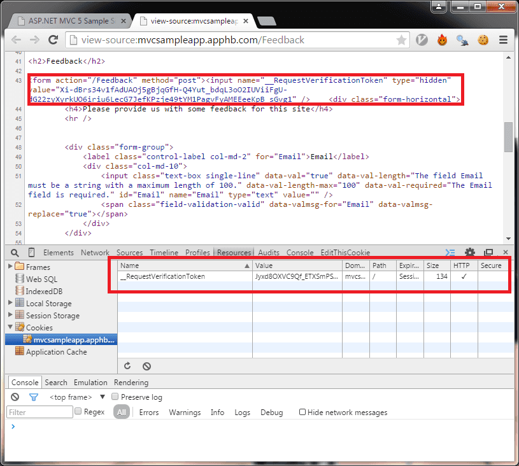The height and width of the screenshot is (466, 519).
Task: Check the Regex filter option
Action: coord(78,412)
